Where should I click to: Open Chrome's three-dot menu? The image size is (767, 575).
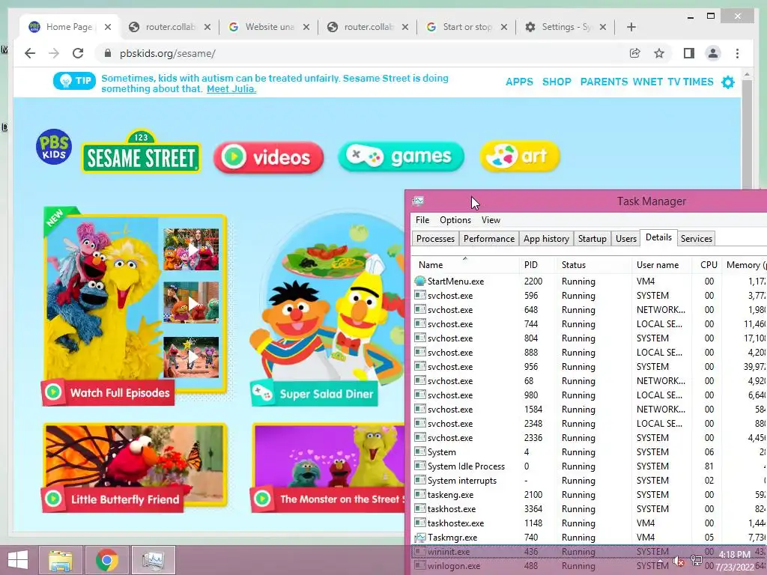tap(737, 53)
